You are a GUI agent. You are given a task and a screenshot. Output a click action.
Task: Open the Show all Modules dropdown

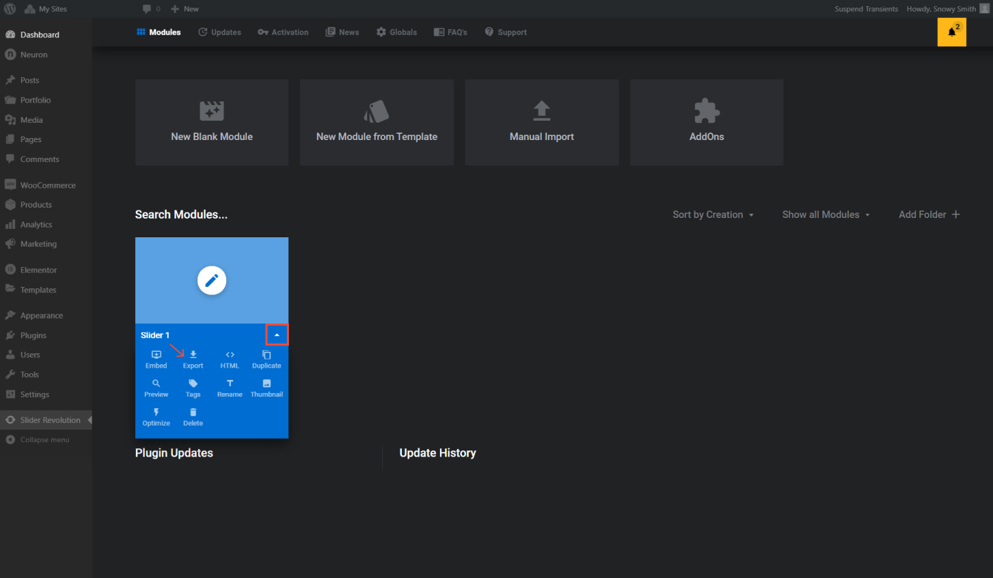826,215
